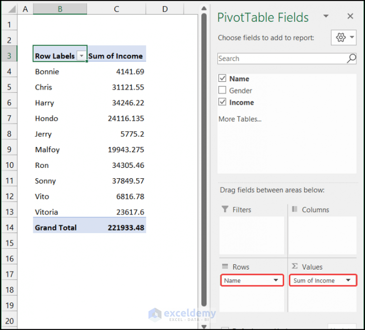Select column D header
Screen dimensions: 365x330
point(165,9)
